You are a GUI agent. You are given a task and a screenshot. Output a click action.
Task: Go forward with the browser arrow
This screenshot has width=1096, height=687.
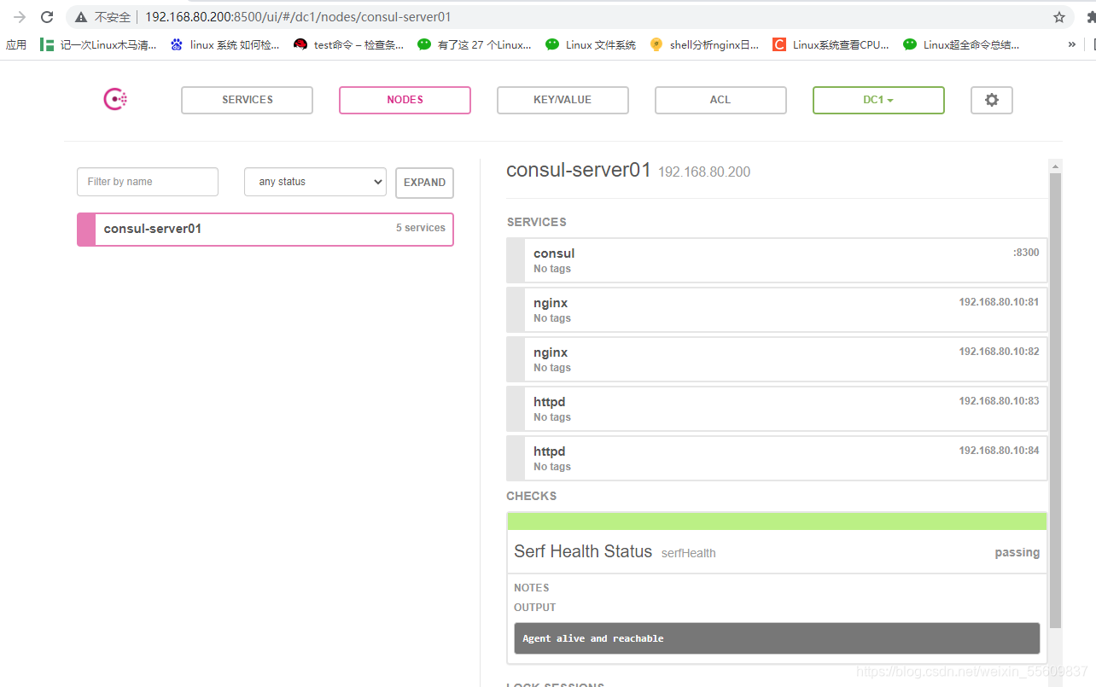click(x=20, y=17)
